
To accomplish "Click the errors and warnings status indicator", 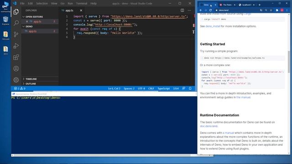I will pyautogui.click(x=20, y=88).
